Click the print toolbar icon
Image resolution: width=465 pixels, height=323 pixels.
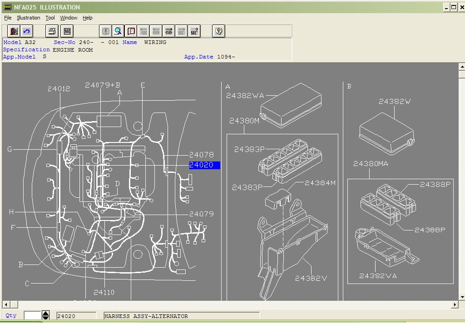pyautogui.click(x=52, y=31)
